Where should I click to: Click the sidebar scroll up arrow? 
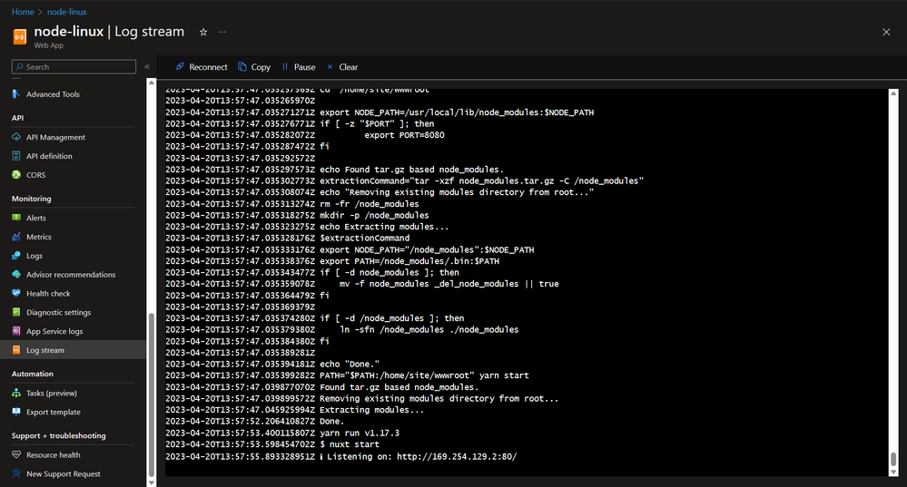[152, 83]
